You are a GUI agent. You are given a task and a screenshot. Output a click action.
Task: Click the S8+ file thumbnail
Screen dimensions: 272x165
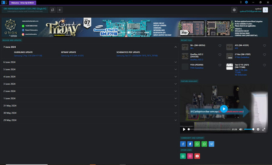pyautogui.click(x=185, y=47)
